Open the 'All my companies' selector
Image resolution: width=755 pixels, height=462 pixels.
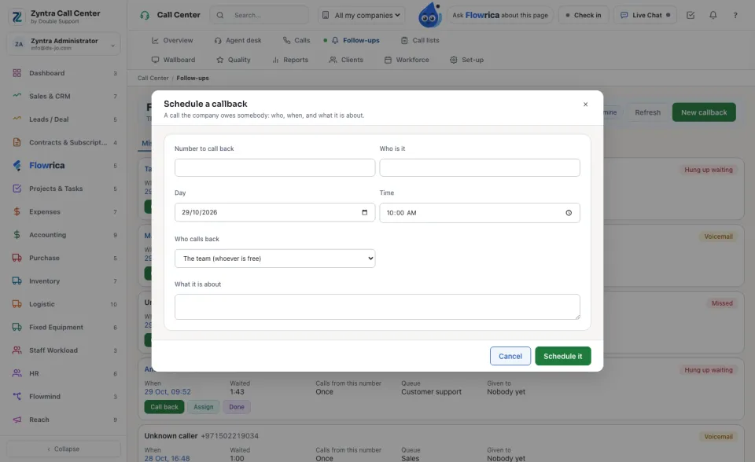coord(361,15)
